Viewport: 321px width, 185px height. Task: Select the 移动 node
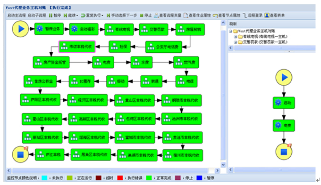(117, 81)
